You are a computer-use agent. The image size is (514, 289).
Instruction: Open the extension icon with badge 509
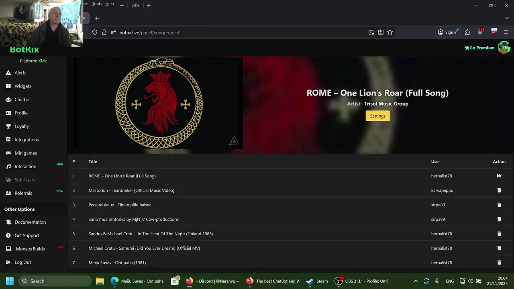(494, 32)
